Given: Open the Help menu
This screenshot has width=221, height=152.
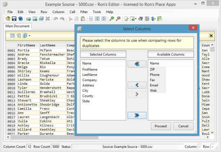Looking at the screenshot, I should (110, 12).
